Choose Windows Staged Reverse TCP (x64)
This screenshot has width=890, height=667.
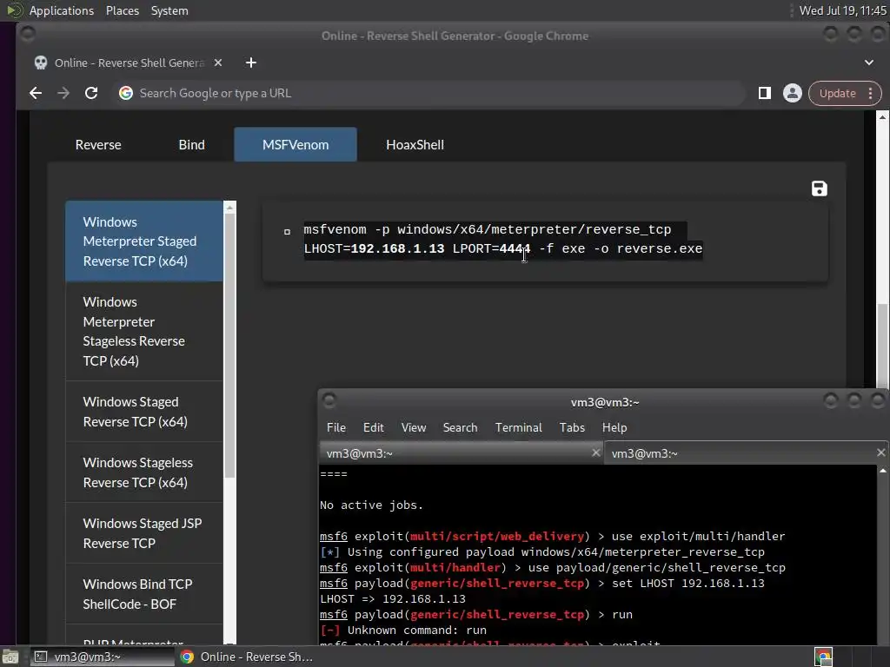pos(145,412)
